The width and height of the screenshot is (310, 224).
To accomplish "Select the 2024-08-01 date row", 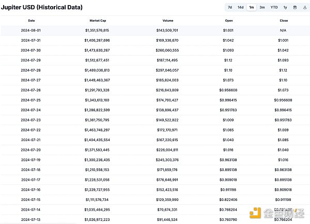I will [32, 30].
